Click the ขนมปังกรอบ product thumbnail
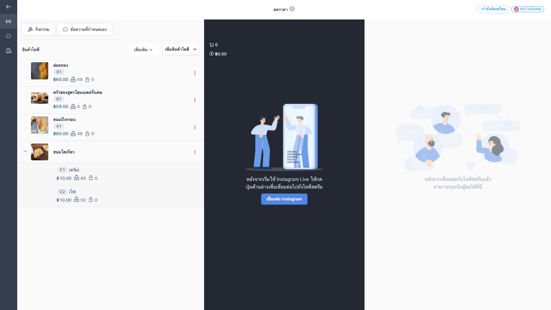The width and height of the screenshot is (551, 310). click(x=39, y=125)
